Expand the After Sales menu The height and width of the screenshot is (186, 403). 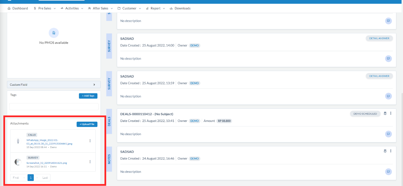[100, 8]
